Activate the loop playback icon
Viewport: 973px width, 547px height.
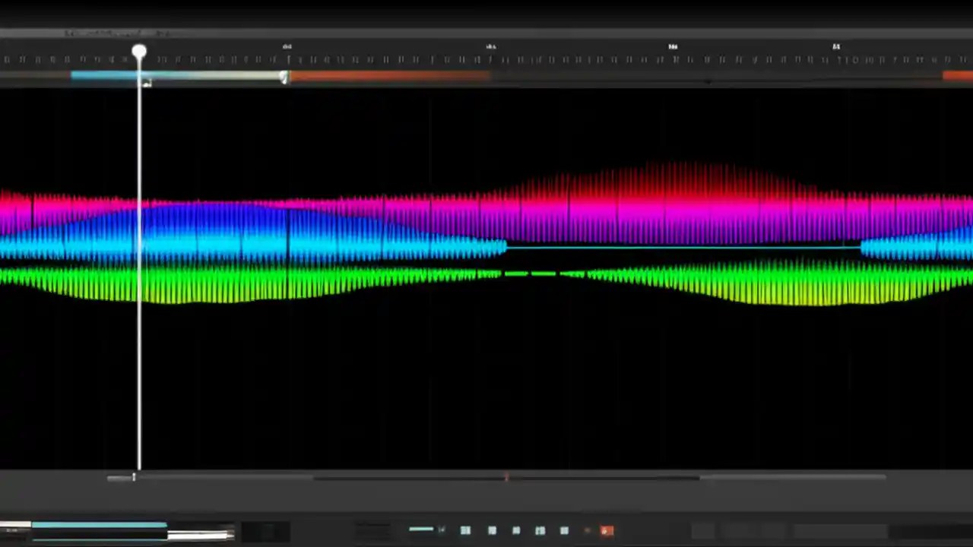(x=564, y=530)
